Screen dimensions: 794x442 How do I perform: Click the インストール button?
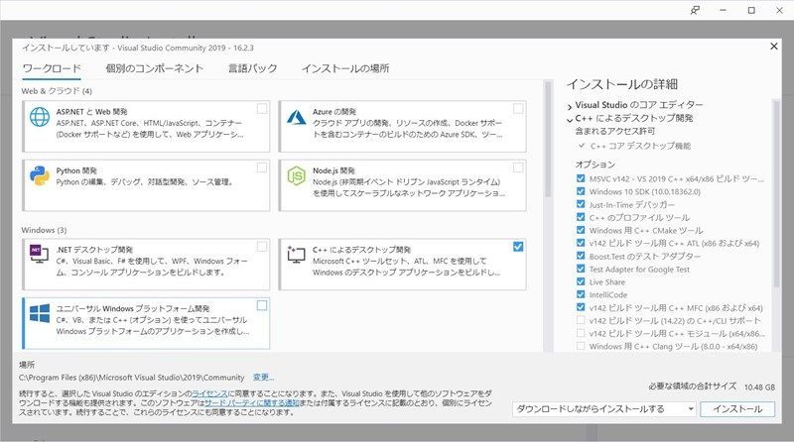(x=737, y=408)
